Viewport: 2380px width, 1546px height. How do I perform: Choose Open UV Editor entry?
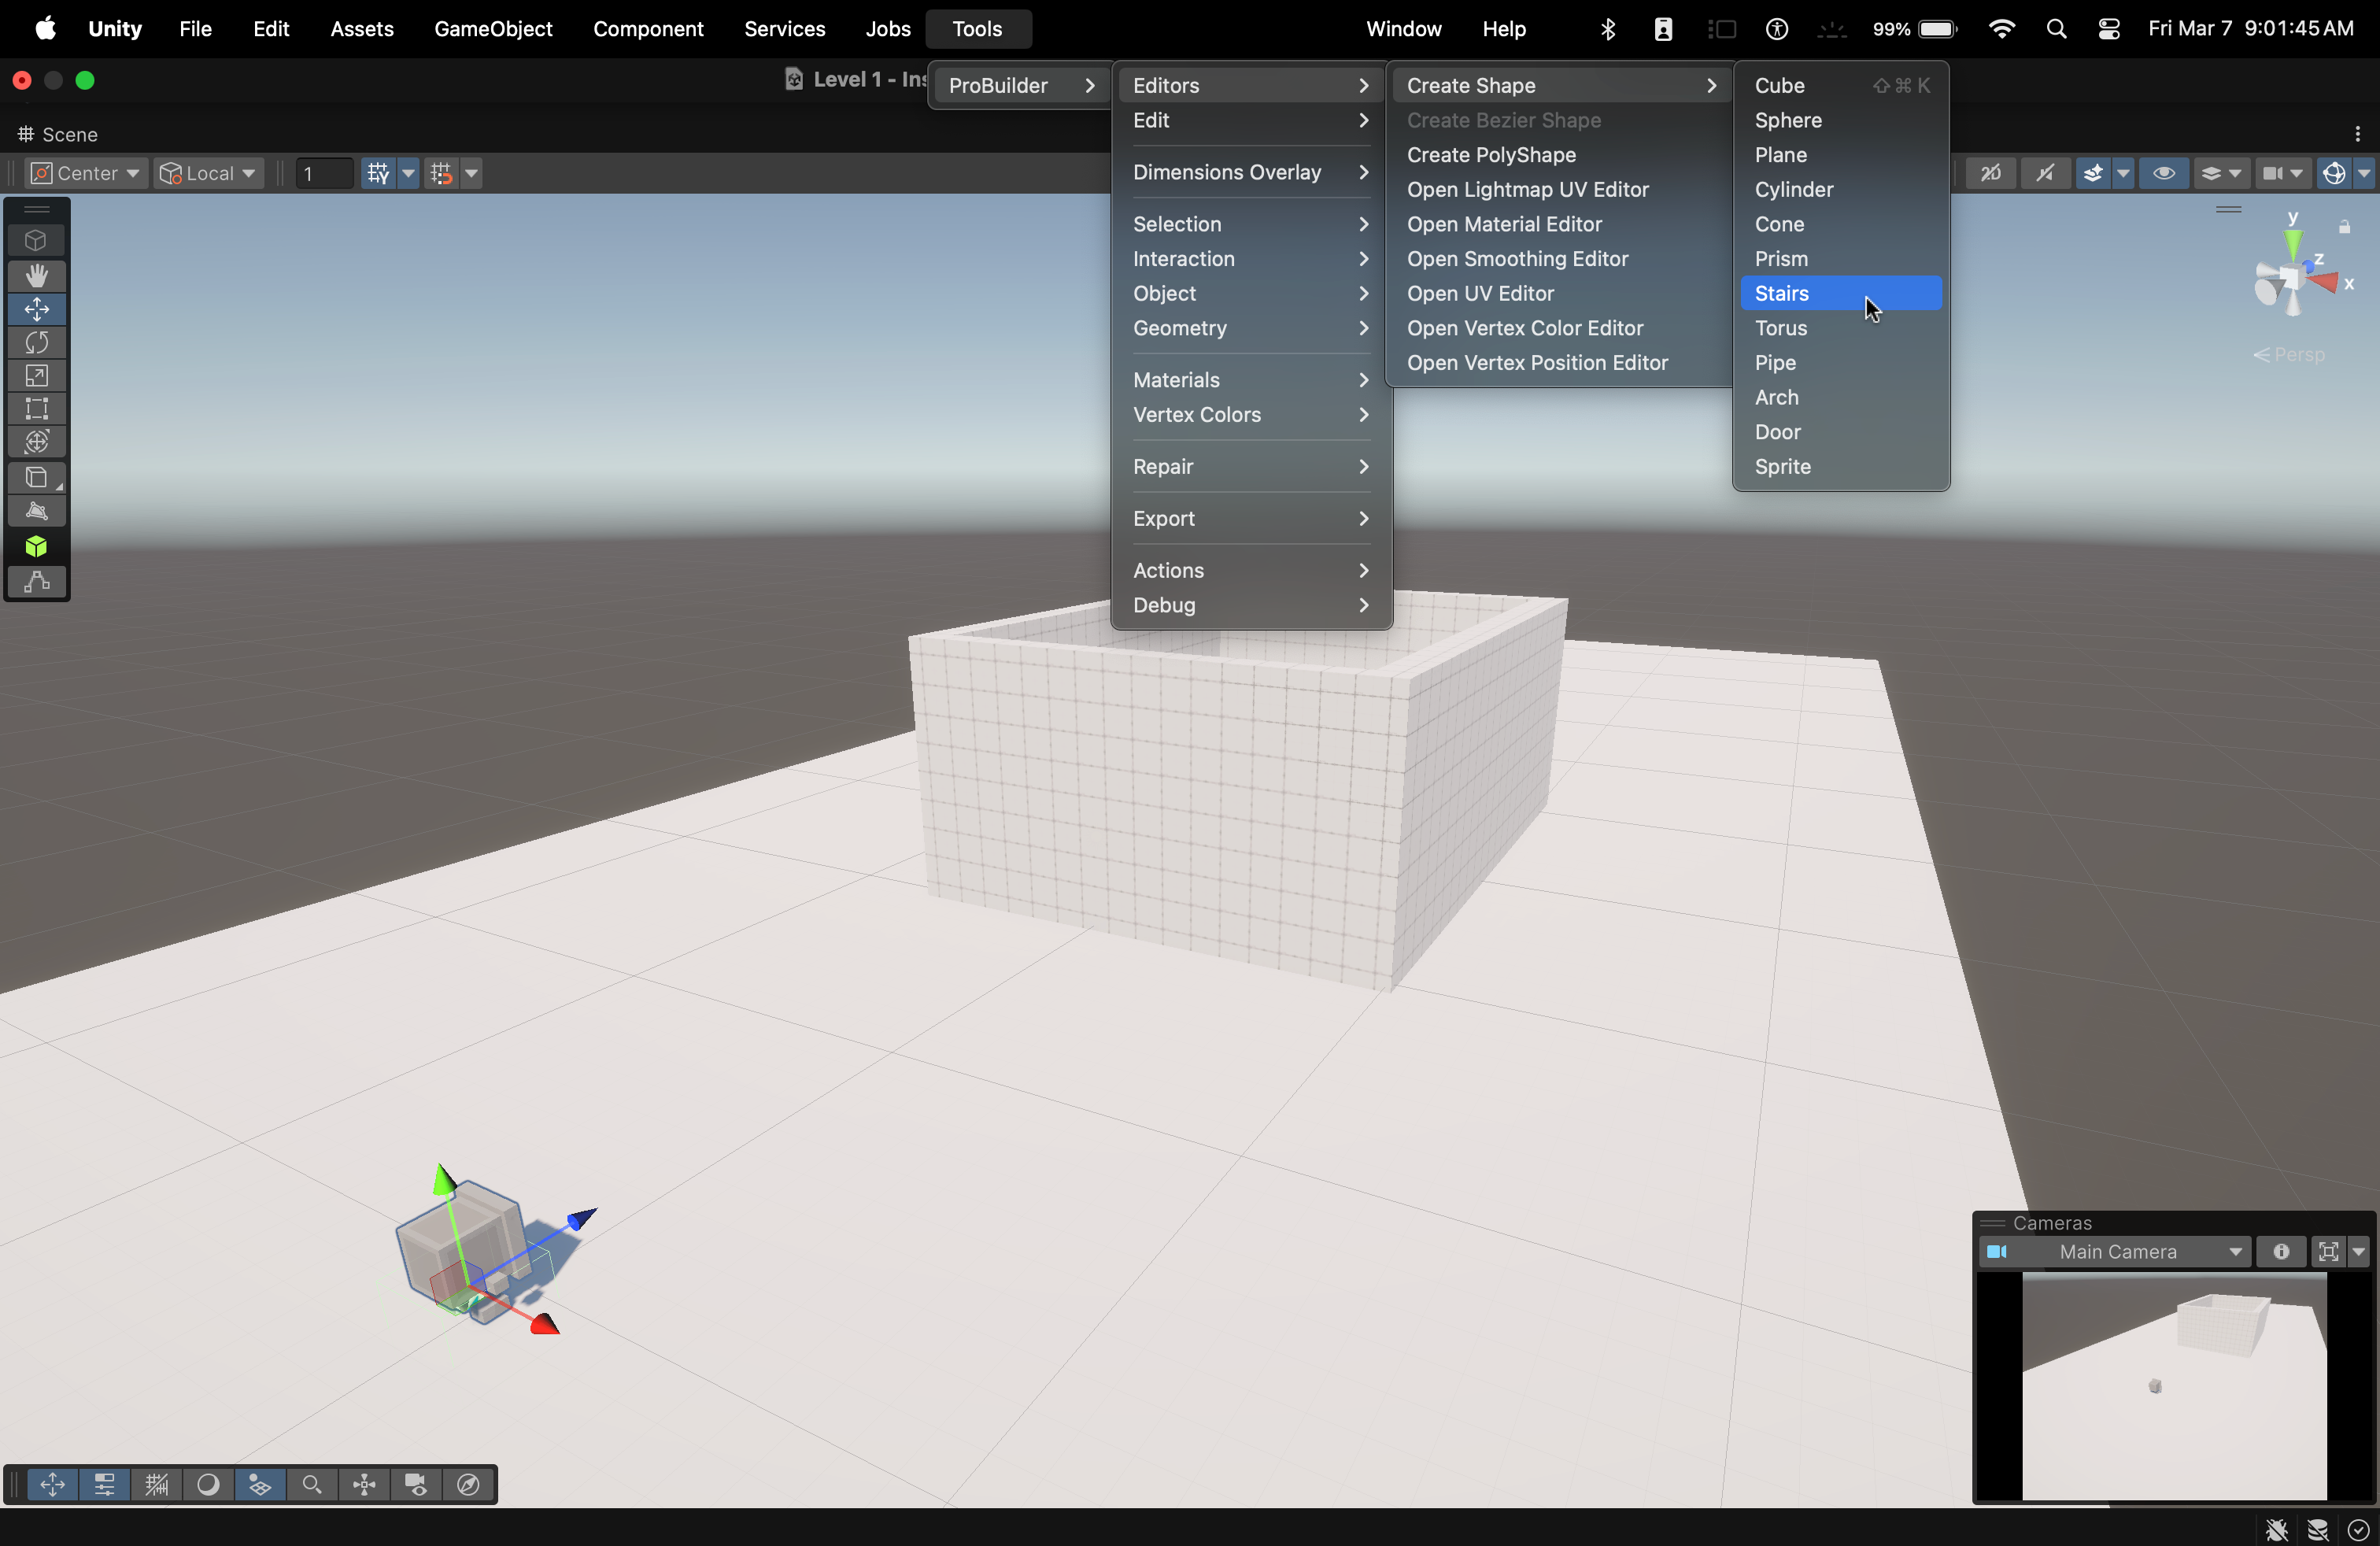1558,293
